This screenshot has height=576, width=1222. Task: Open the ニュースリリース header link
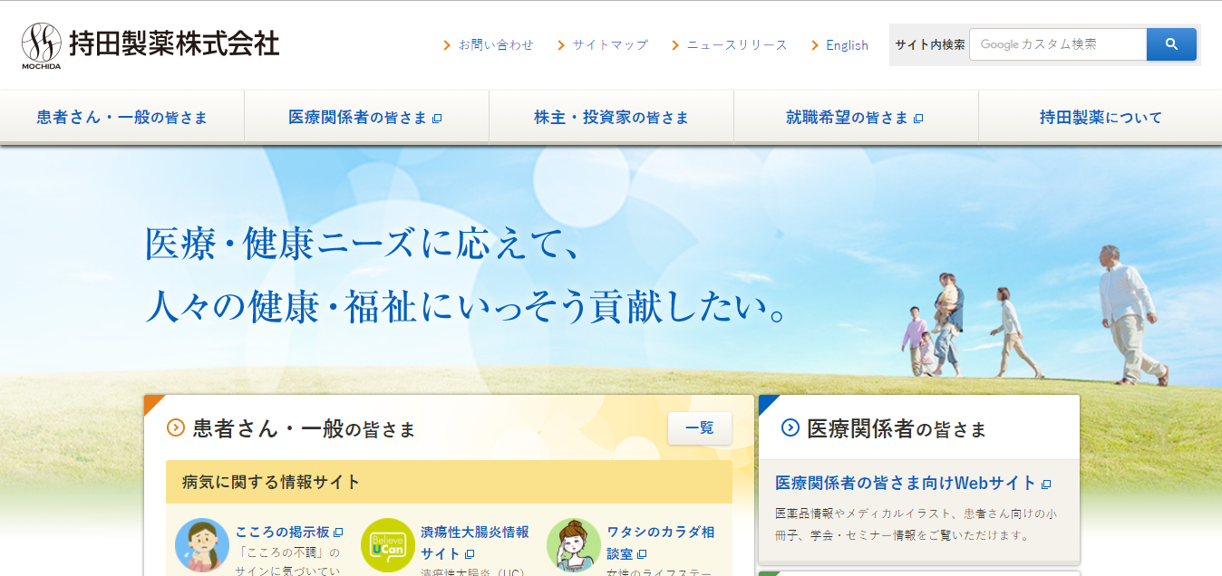736,44
